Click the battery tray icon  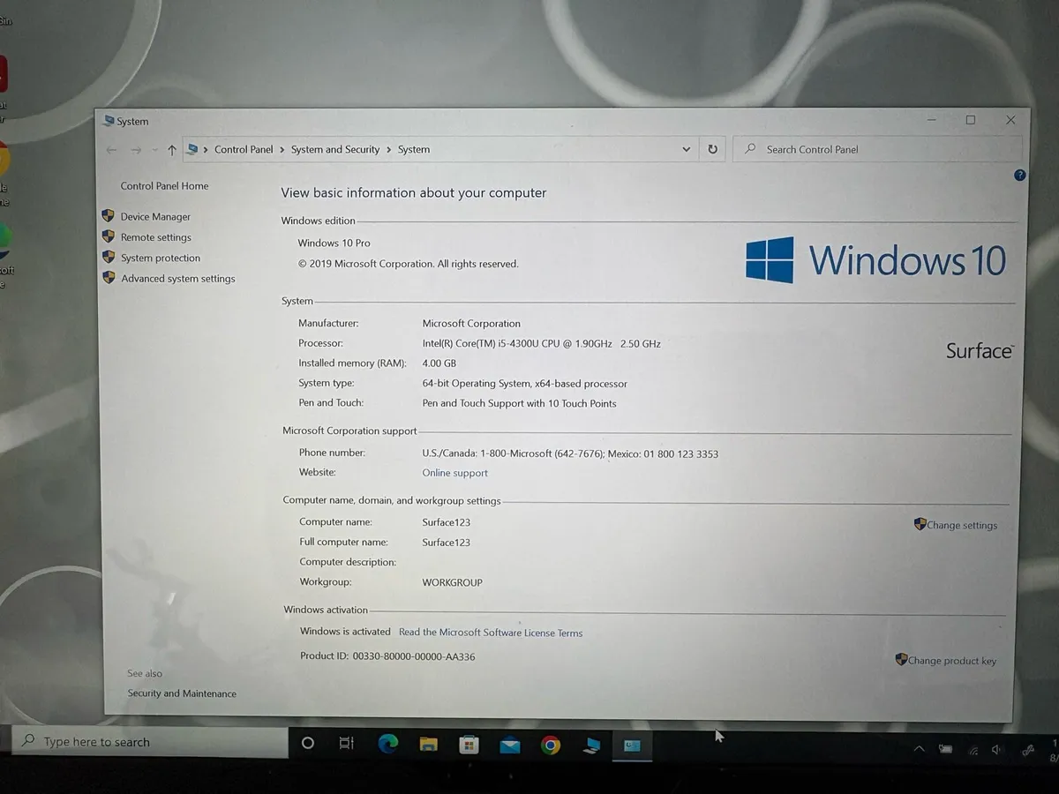[x=945, y=750]
